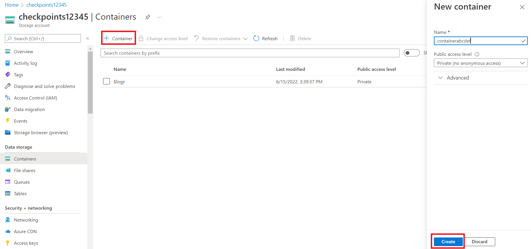531x249 pixels.
Task: Open Access keys in the sidebar
Action: click(x=26, y=243)
